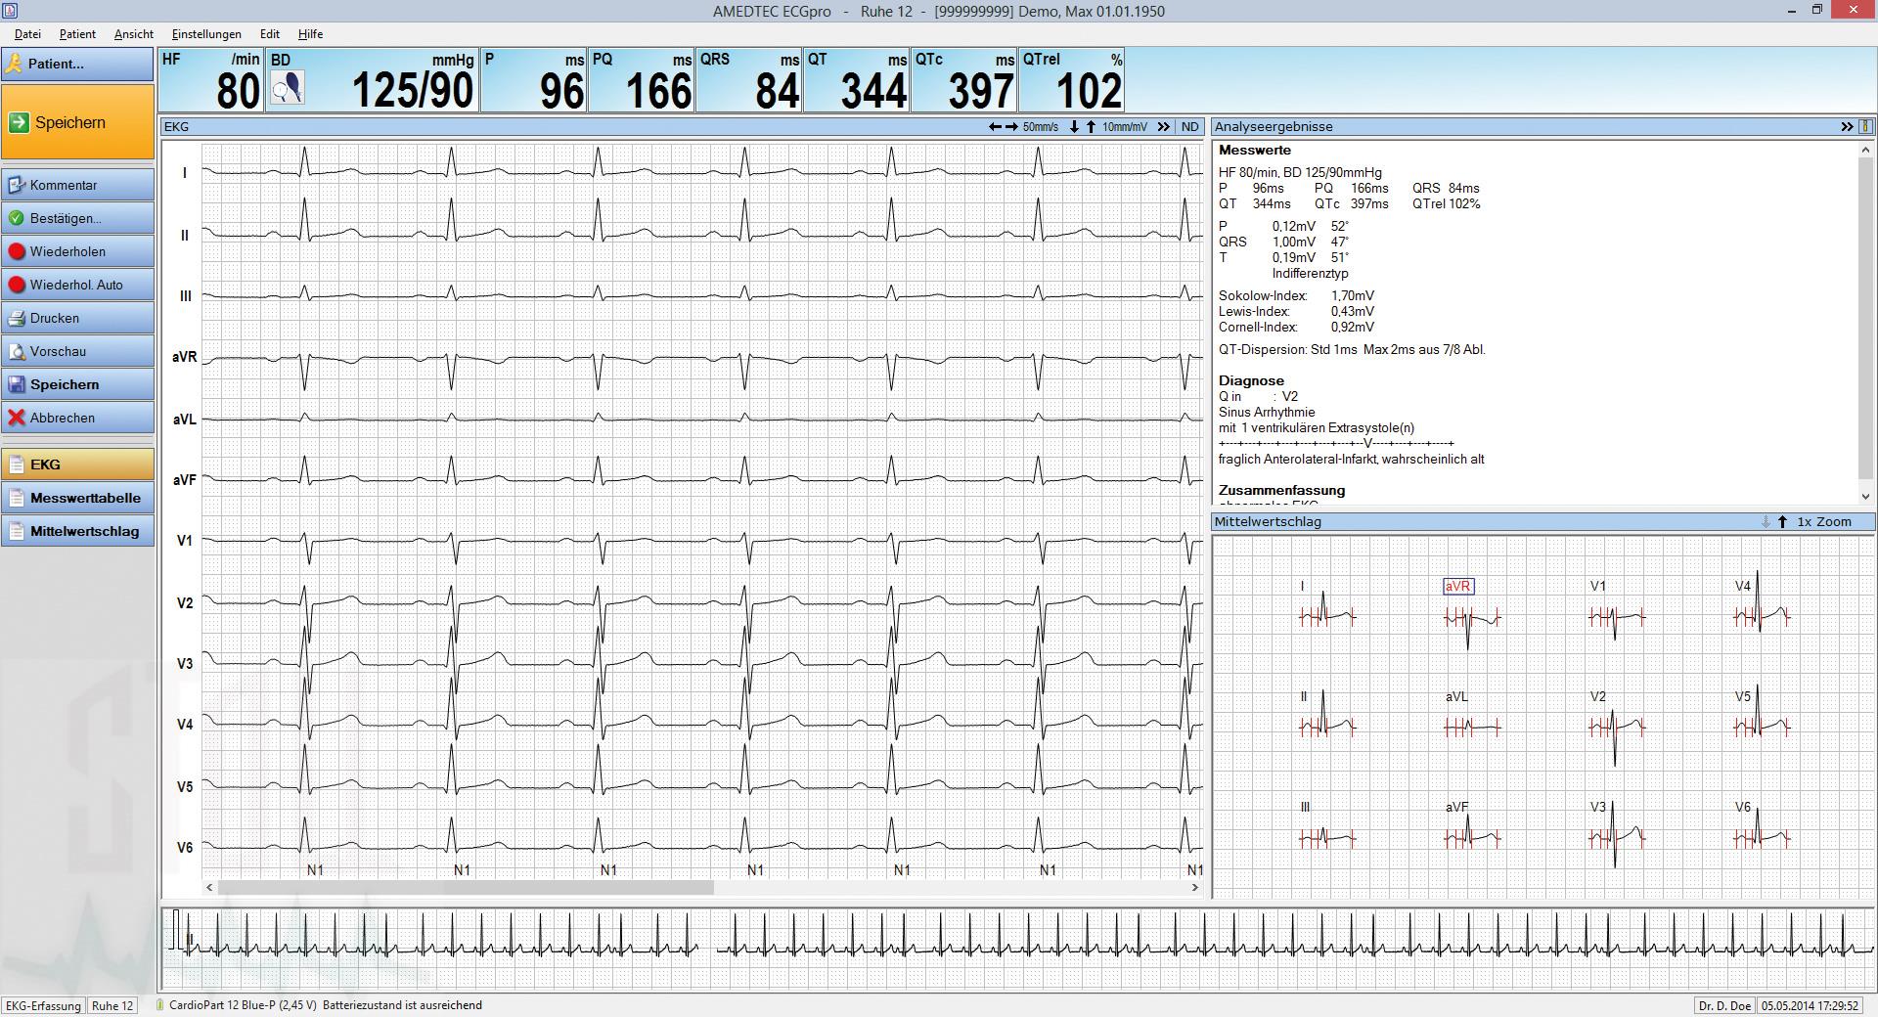Raise ECG amplitude with up arrow
This screenshot has height=1017, width=1878.
(x=1091, y=127)
